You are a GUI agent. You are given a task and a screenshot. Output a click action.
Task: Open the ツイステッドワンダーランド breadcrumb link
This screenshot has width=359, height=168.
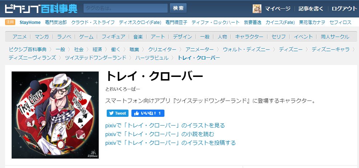pyautogui.click(x=96, y=58)
